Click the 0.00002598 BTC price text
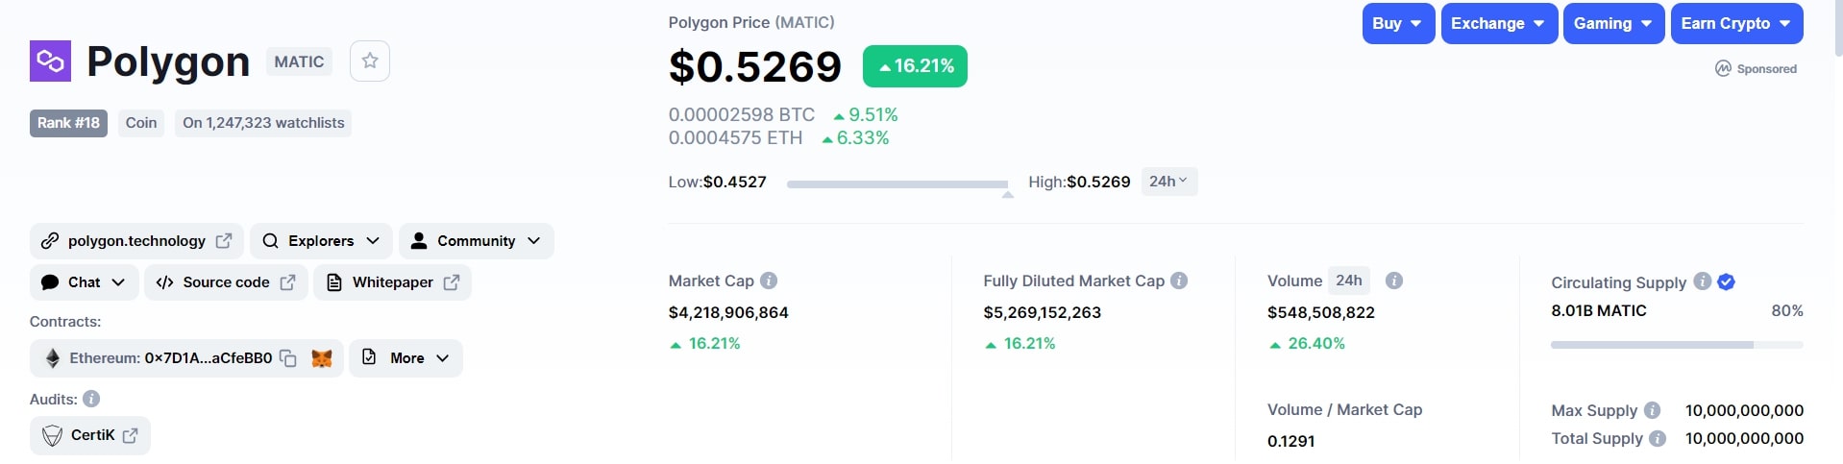The image size is (1843, 464). [x=742, y=114]
